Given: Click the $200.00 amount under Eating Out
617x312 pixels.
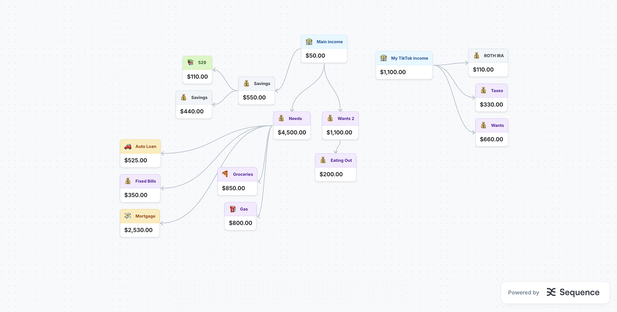Looking at the screenshot, I should point(331,174).
